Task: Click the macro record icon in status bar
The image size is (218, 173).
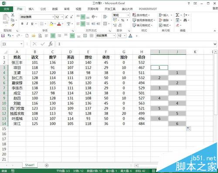Action: (x=13, y=171)
